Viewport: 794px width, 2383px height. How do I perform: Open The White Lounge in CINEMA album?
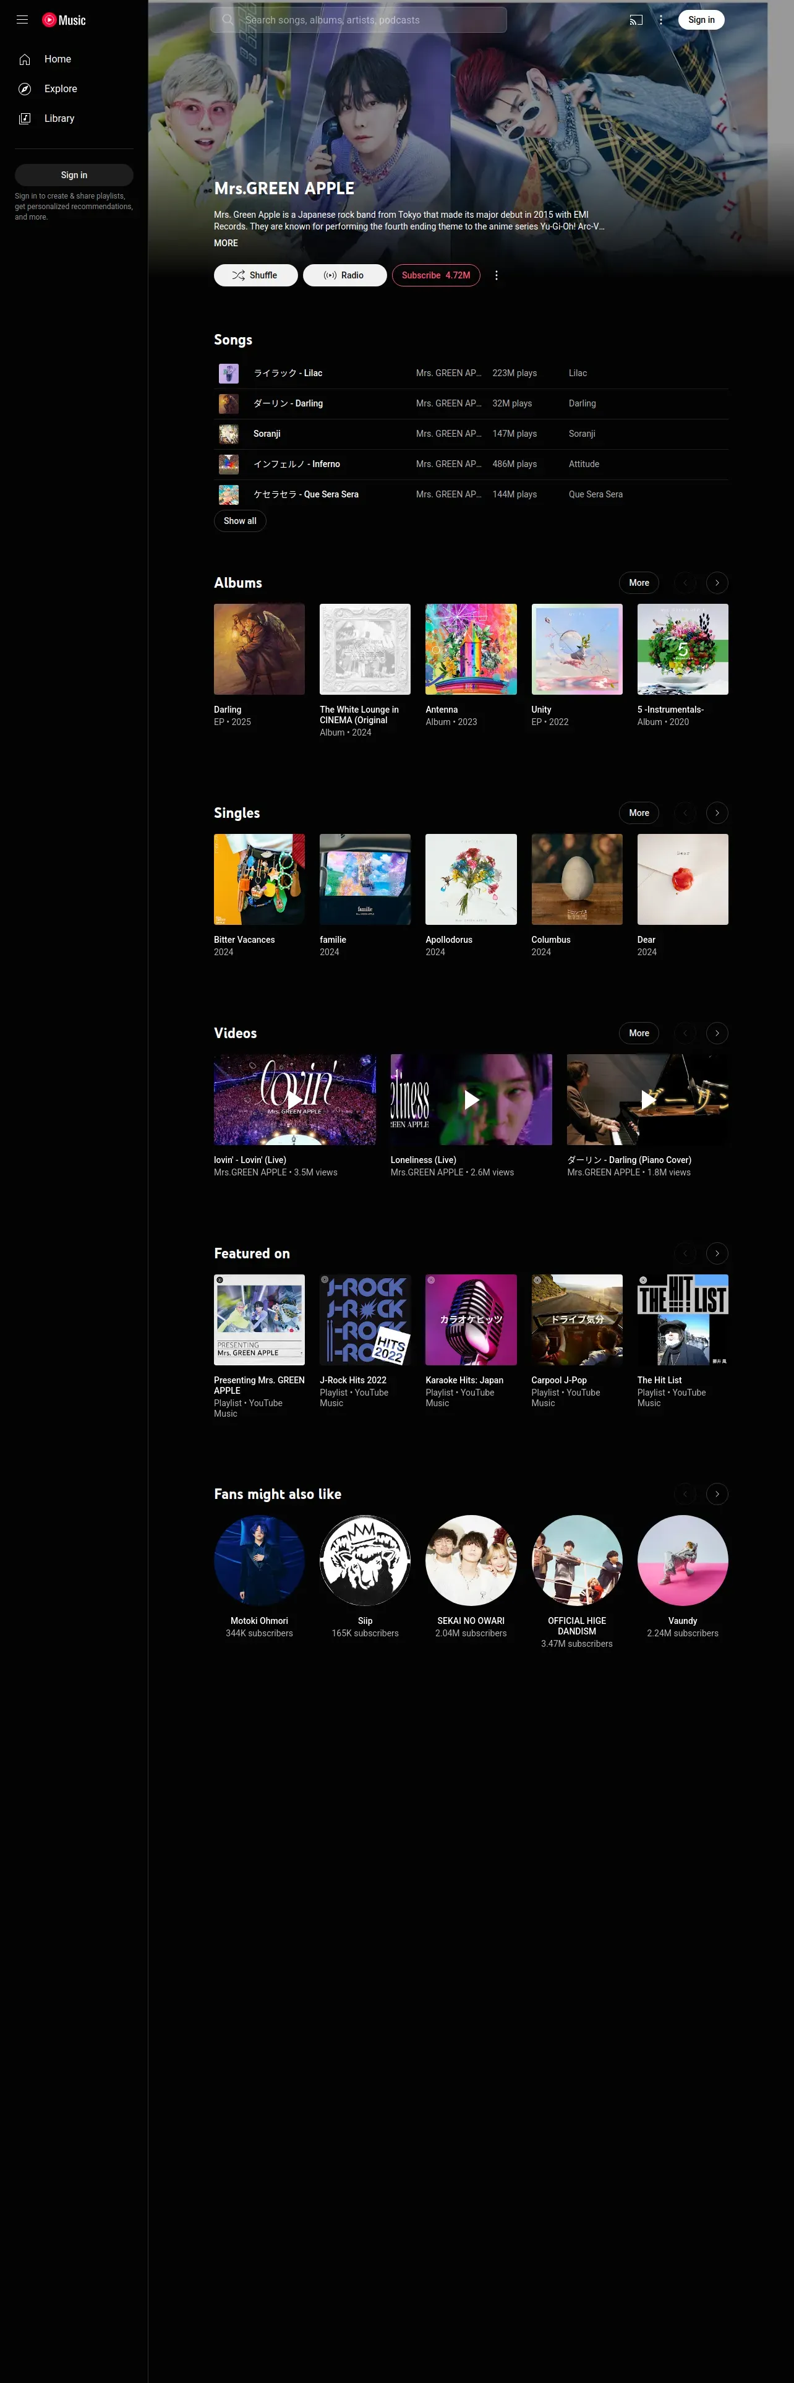click(x=365, y=650)
